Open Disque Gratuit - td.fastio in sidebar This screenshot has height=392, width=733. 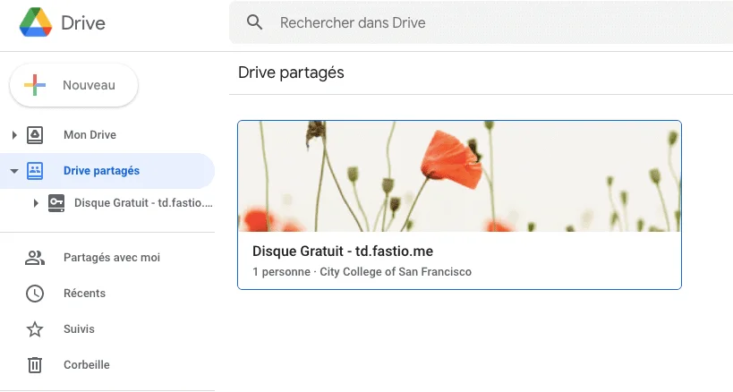point(143,203)
